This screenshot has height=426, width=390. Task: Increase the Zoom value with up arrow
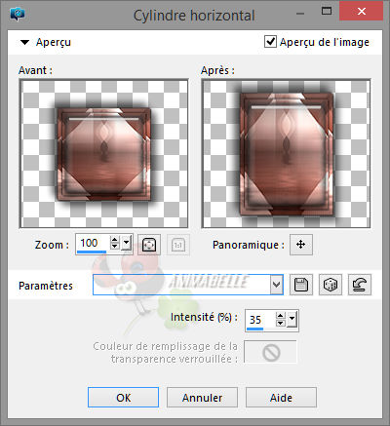pos(115,240)
